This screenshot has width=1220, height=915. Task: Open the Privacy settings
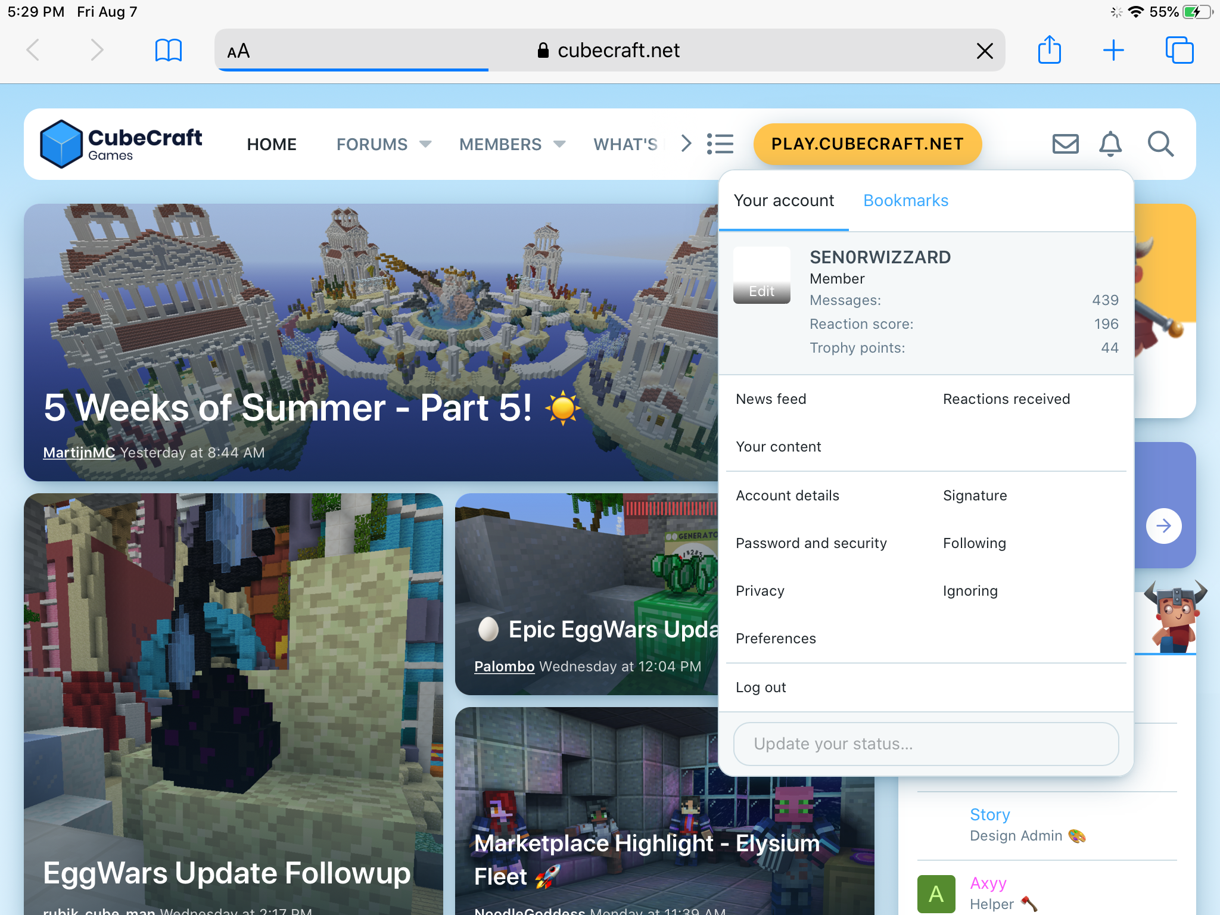760,591
